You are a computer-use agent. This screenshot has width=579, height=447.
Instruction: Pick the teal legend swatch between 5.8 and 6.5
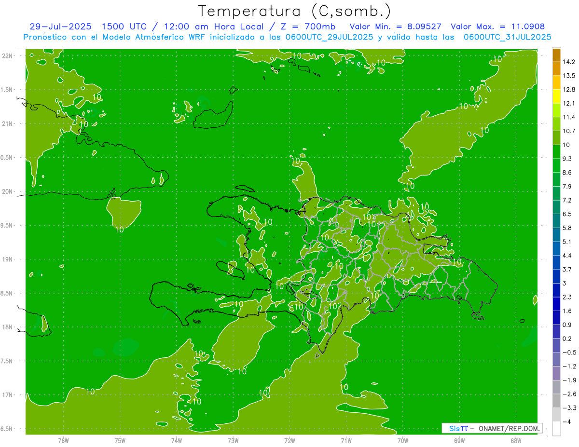point(556,221)
